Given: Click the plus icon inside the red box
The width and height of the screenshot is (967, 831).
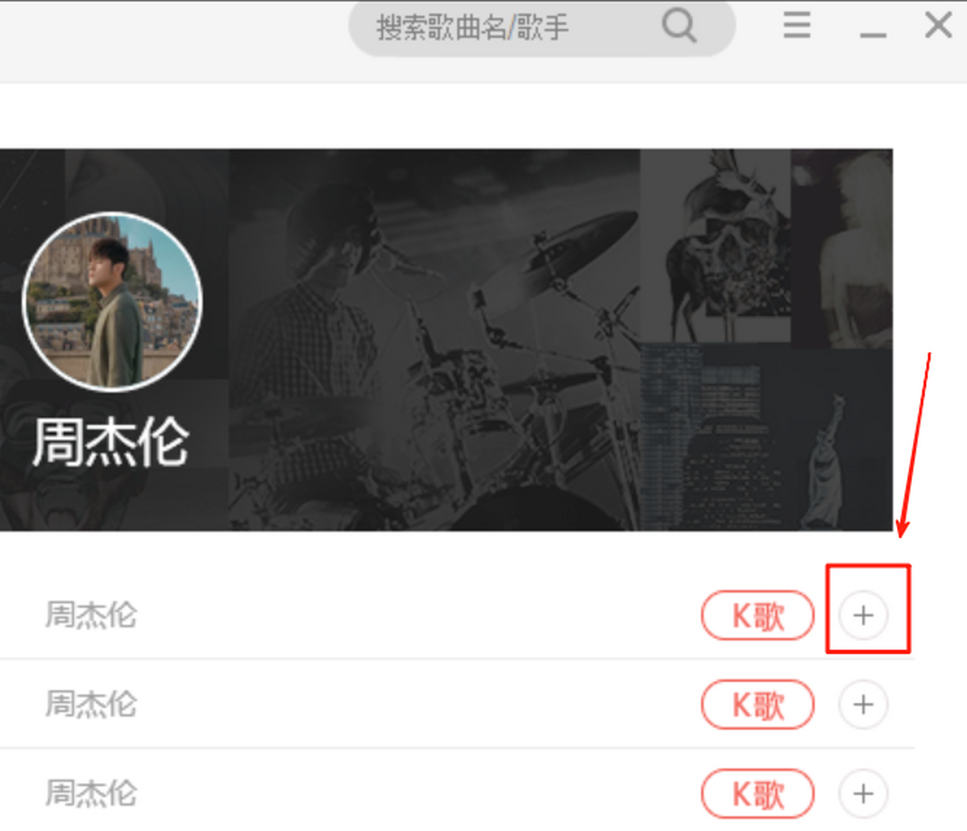Looking at the screenshot, I should (863, 615).
